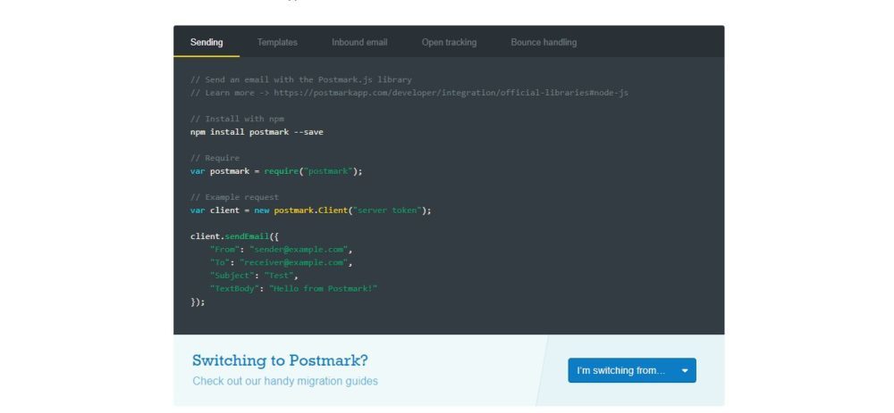Open the "I'm switching from..." dropdown
The height and width of the screenshot is (413, 894).
[621, 370]
